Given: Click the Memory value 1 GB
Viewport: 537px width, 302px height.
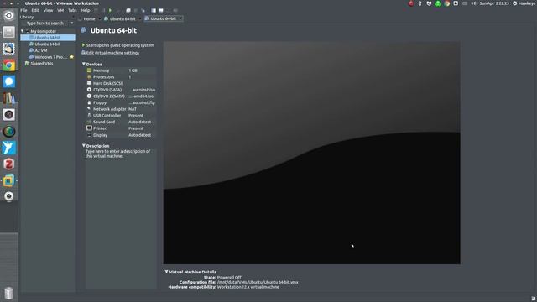Looking at the screenshot, I should (x=133, y=70).
